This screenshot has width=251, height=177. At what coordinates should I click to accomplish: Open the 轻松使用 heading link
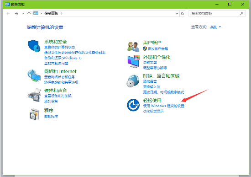(152, 101)
